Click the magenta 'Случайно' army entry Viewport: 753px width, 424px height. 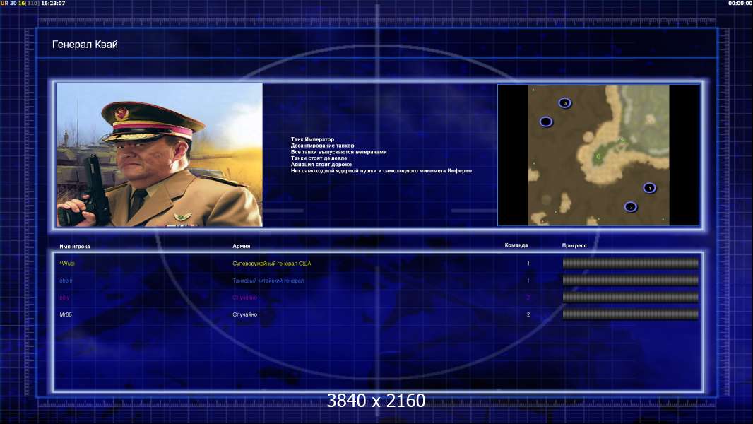(245, 298)
